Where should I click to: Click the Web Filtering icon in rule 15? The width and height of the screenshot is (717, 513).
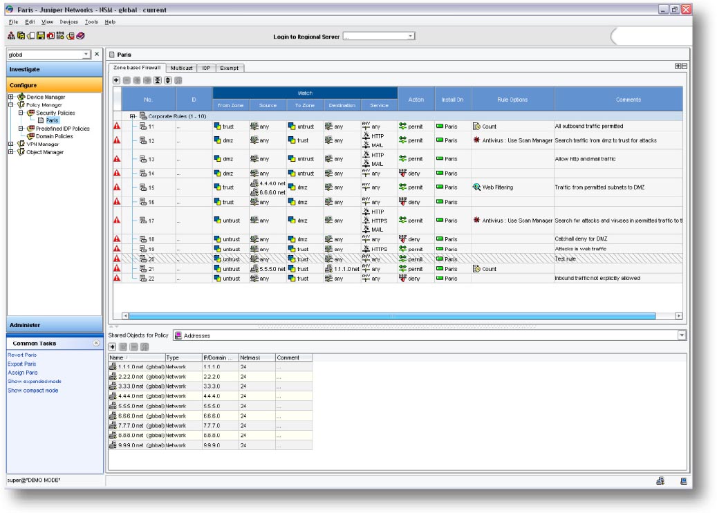[x=476, y=187]
